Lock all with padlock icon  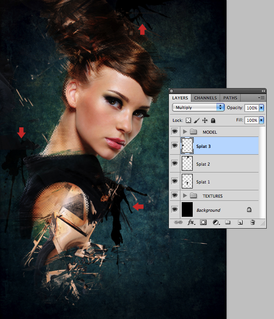click(x=213, y=120)
